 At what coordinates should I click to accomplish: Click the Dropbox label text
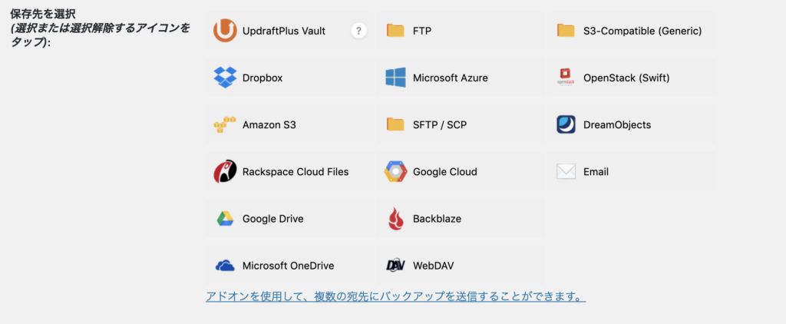pyautogui.click(x=263, y=78)
